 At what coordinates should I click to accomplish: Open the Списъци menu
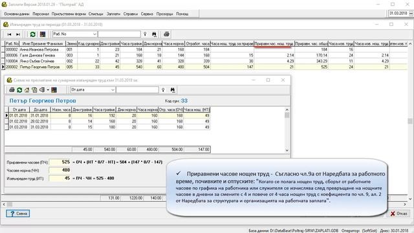(96, 14)
